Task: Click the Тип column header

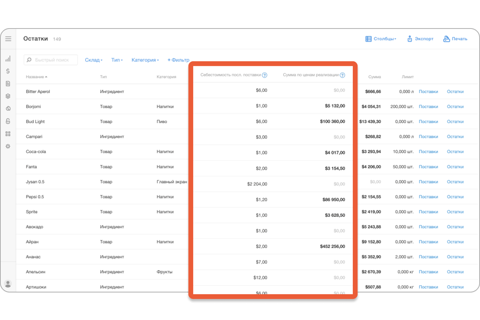Action: tap(103, 77)
